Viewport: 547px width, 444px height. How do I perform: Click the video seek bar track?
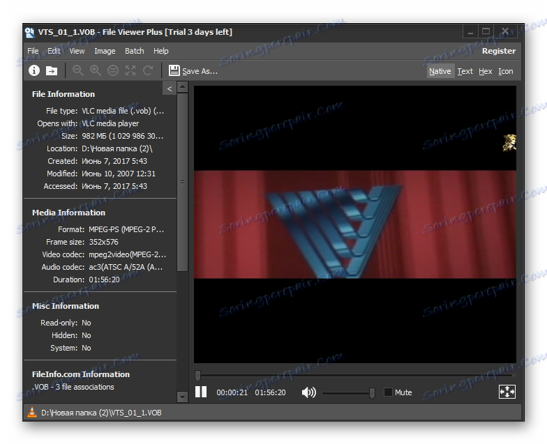coord(356,375)
